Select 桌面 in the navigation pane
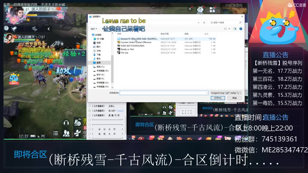 [x=97, y=62]
